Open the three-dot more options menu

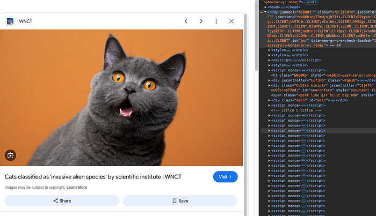[216, 21]
